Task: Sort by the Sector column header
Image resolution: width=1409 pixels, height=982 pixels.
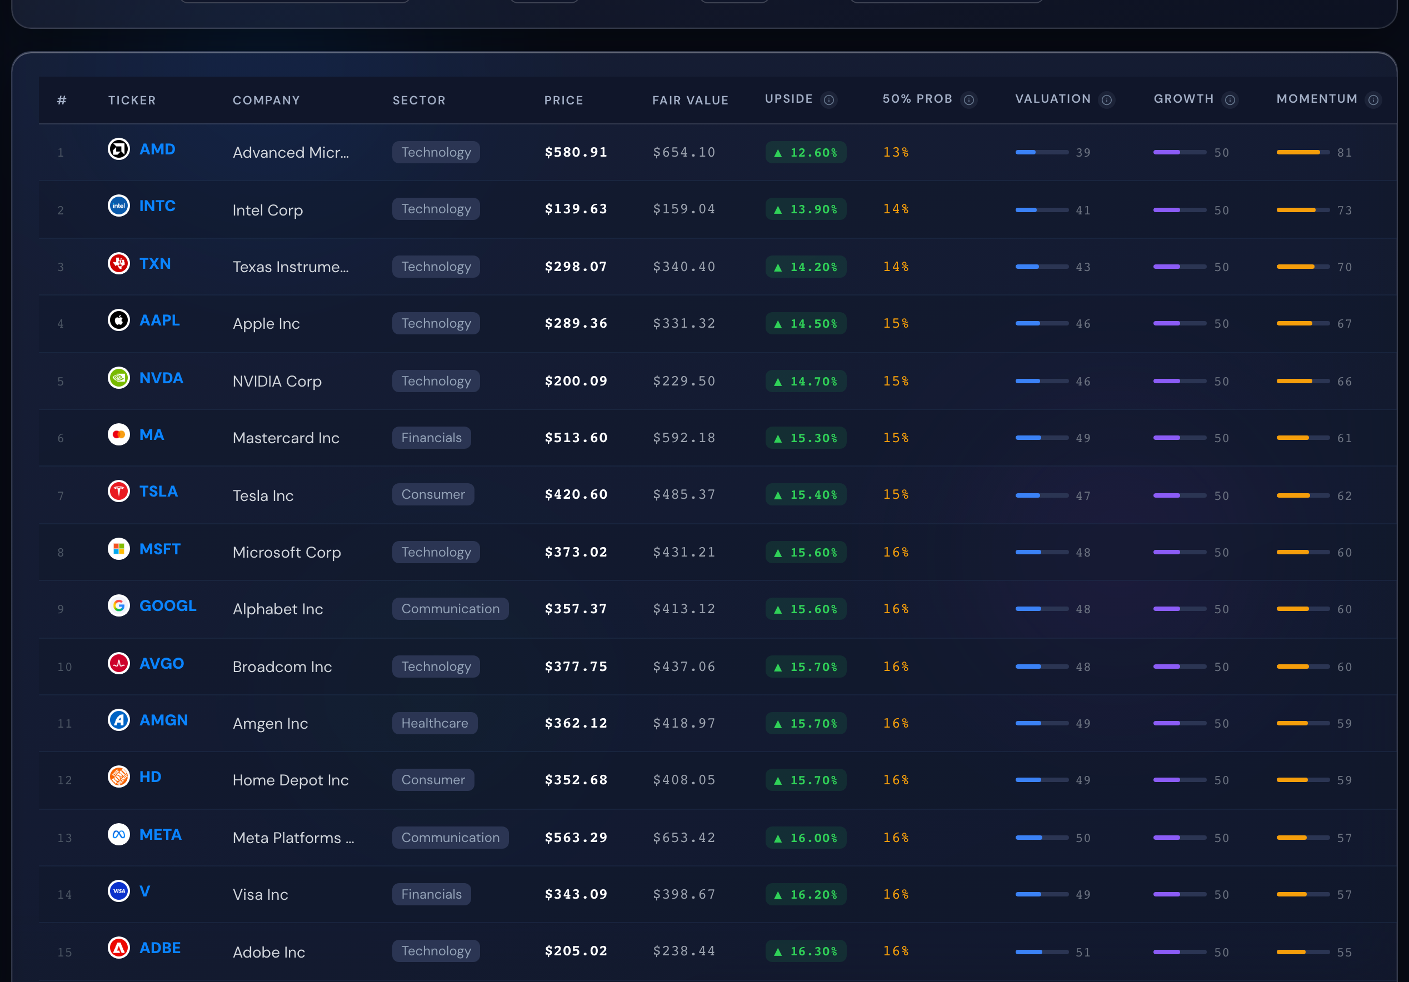Action: pos(419,100)
